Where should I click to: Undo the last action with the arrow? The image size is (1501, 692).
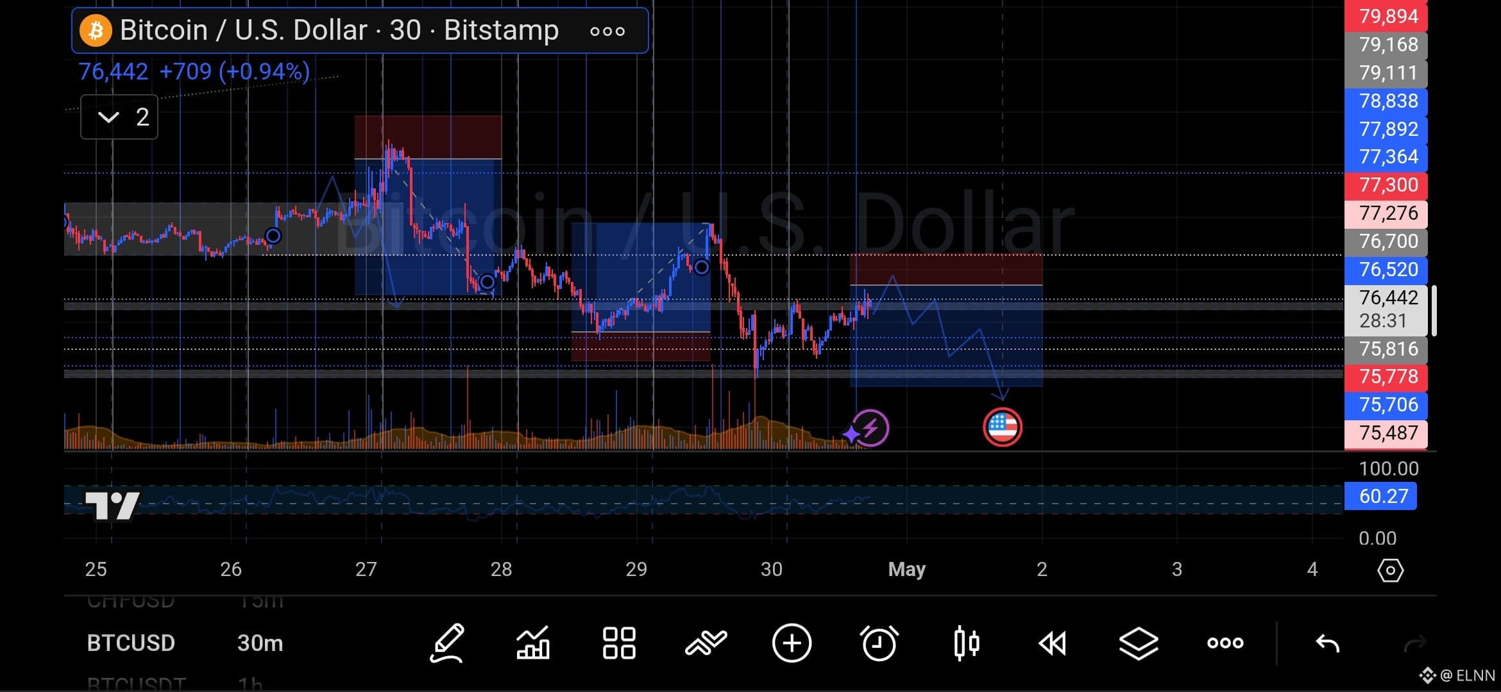click(x=1327, y=643)
